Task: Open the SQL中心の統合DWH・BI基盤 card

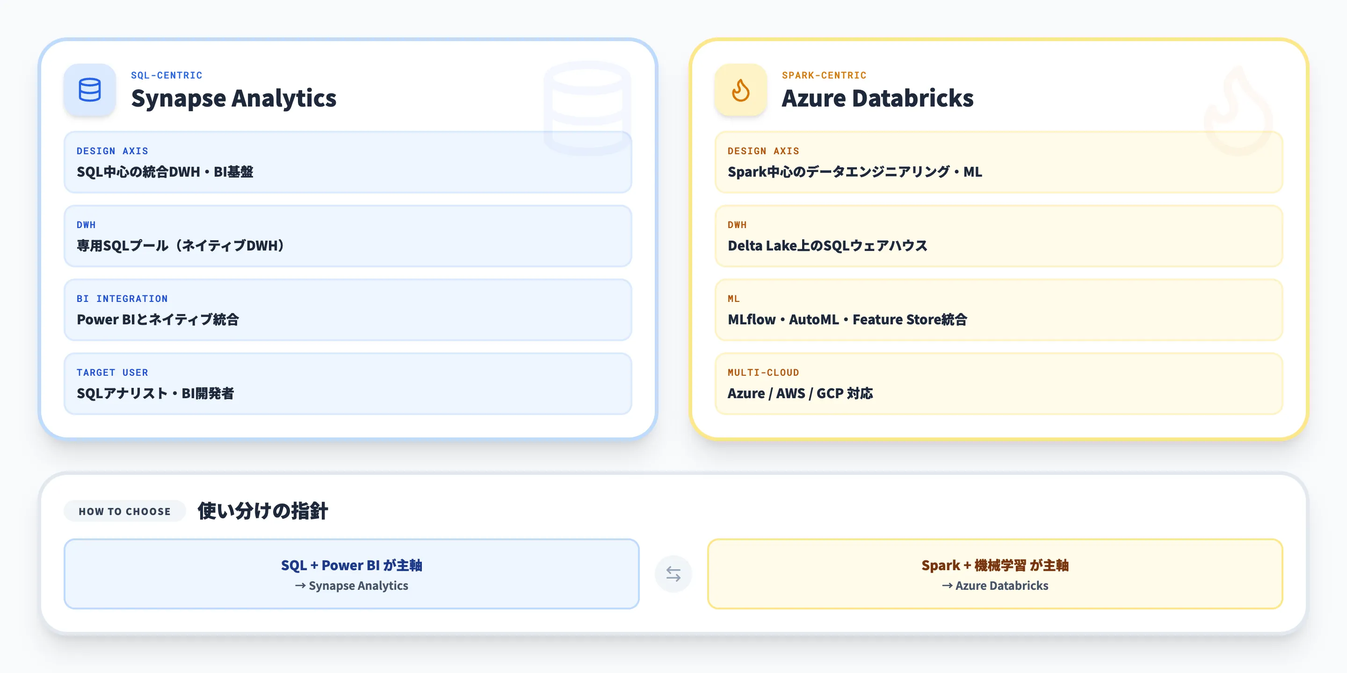Action: pyautogui.click(x=348, y=162)
